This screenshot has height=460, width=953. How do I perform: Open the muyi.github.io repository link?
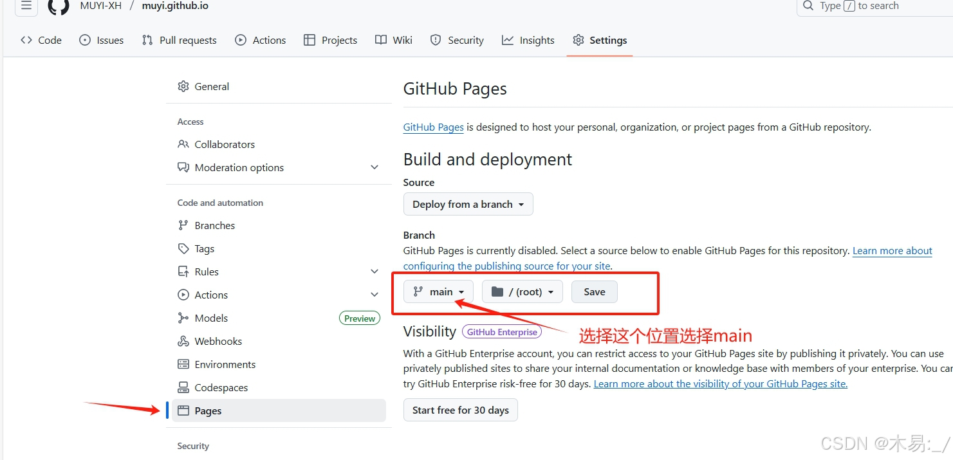175,6
